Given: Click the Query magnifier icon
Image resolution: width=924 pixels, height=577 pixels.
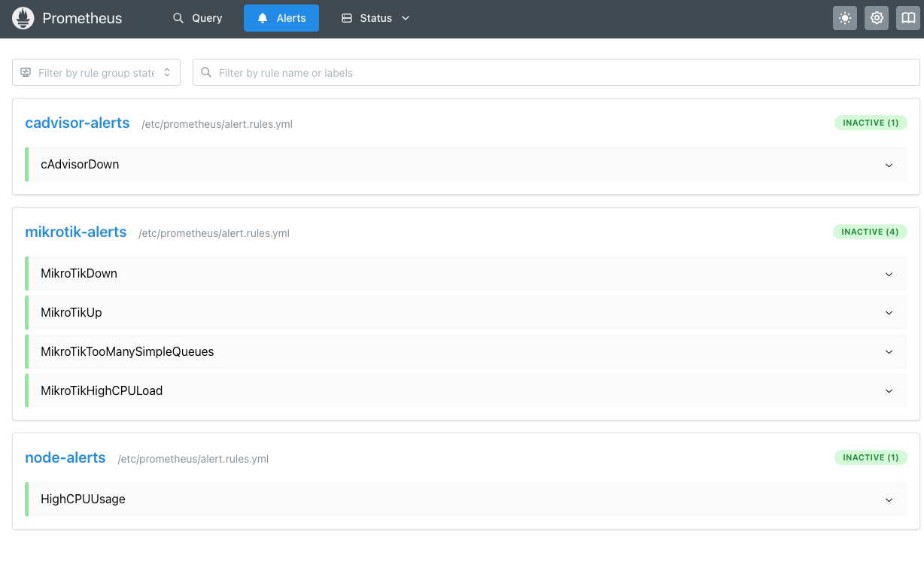Looking at the screenshot, I should pyautogui.click(x=178, y=18).
